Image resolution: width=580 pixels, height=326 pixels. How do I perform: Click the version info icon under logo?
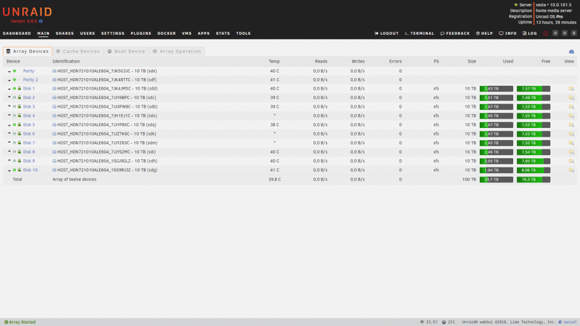[x=41, y=21]
